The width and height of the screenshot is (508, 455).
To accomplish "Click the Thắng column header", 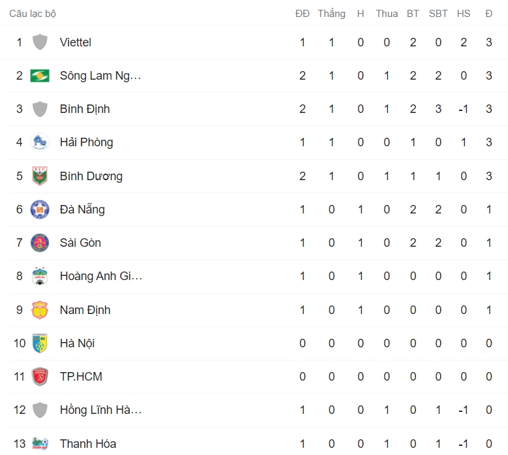I will 331,14.
